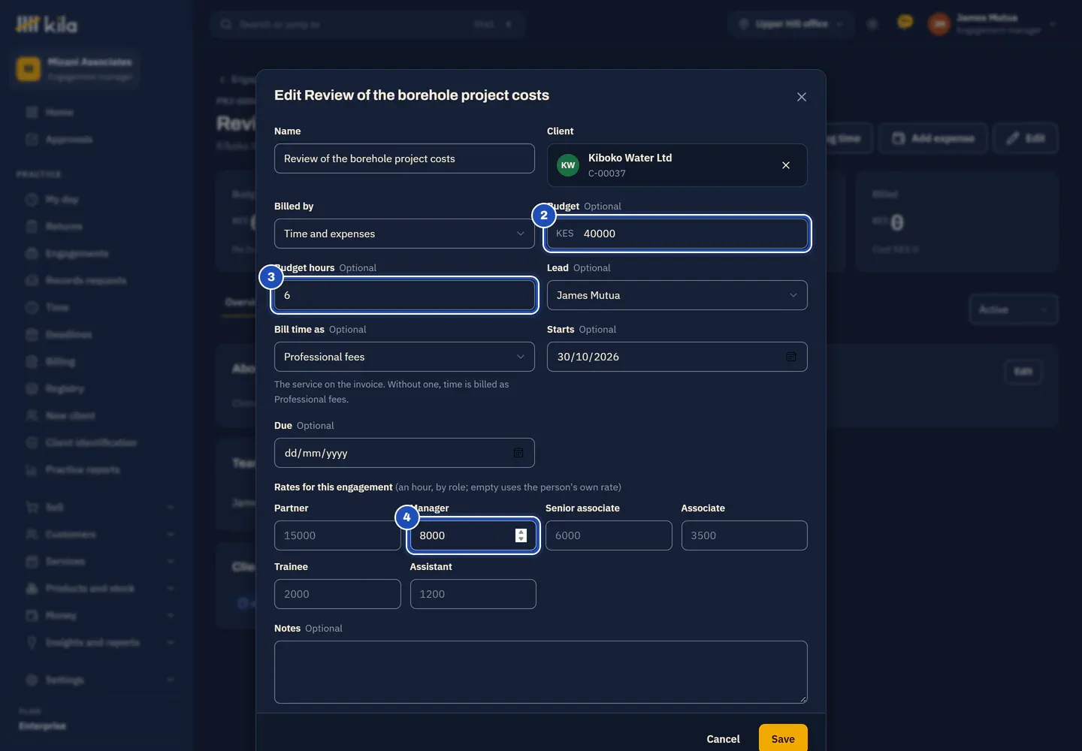Screen dimensions: 1082x751
Task: Click the Edit button with pencil icon
Action: 1026,138
